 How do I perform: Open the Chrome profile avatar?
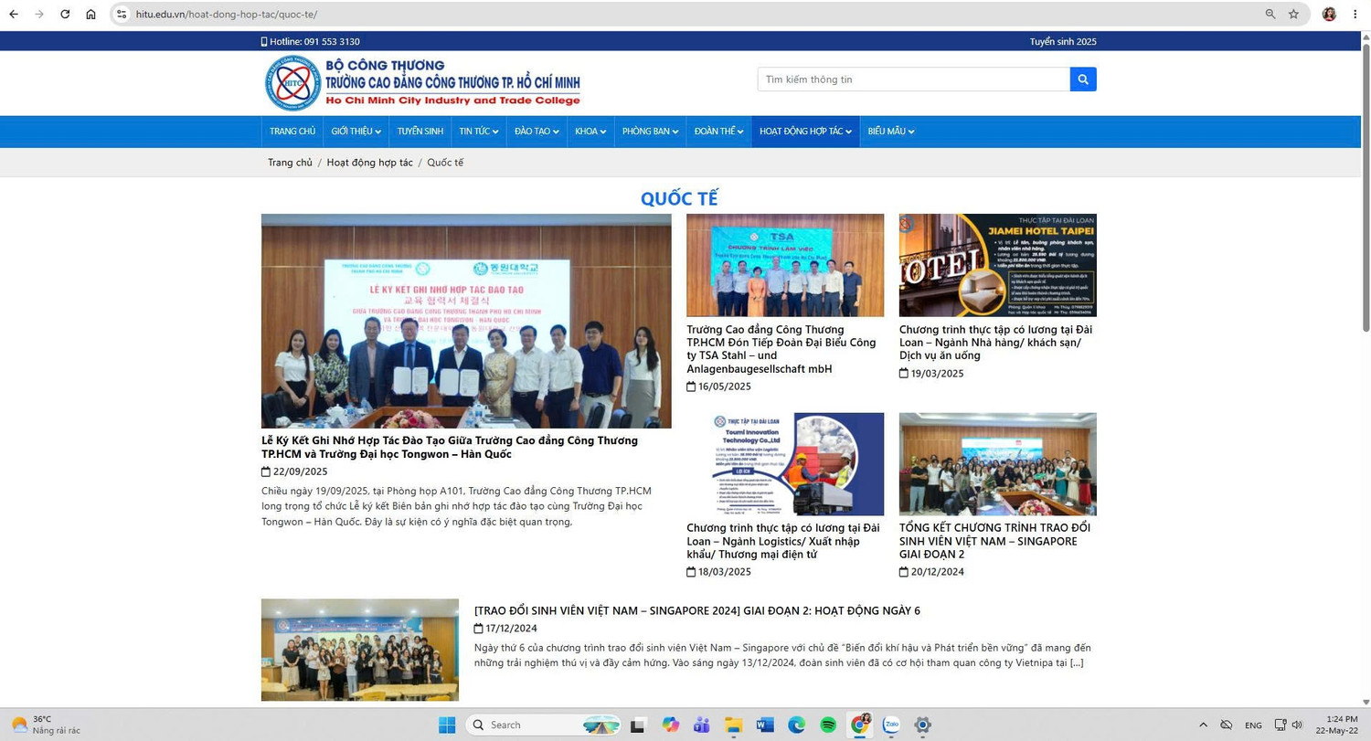click(1329, 14)
